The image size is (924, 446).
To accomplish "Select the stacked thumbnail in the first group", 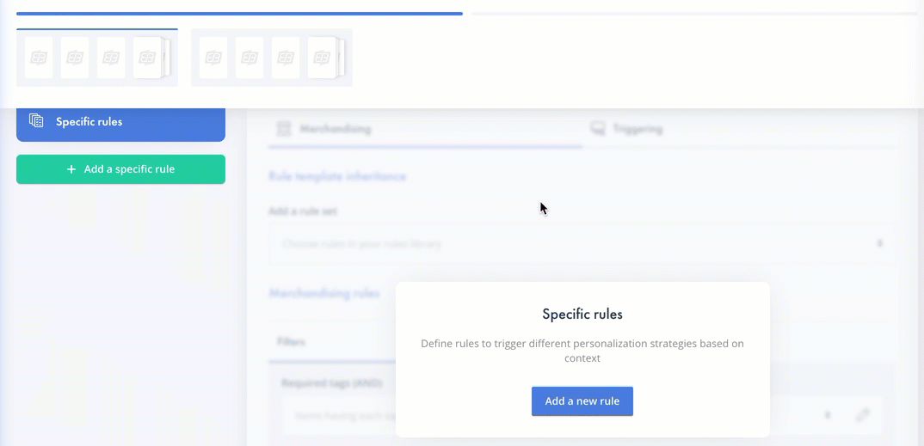I will point(150,58).
